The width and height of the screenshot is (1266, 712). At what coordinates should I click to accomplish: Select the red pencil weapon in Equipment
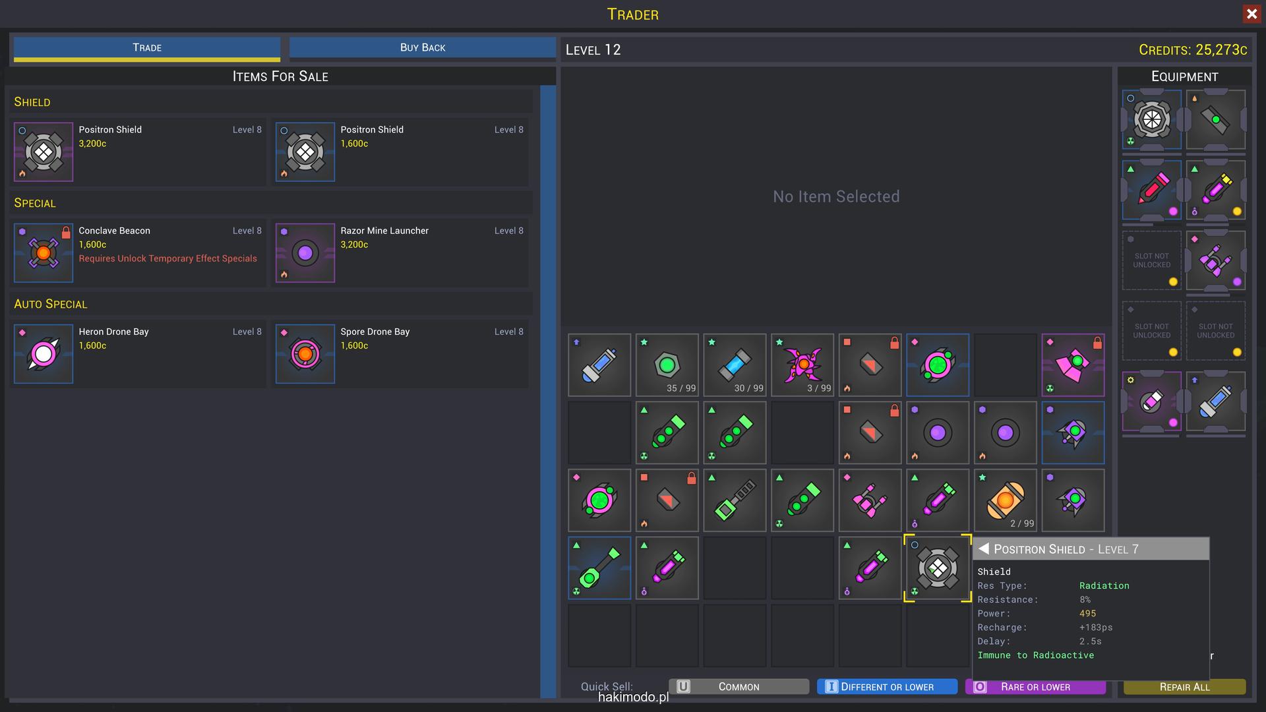[x=1152, y=190]
